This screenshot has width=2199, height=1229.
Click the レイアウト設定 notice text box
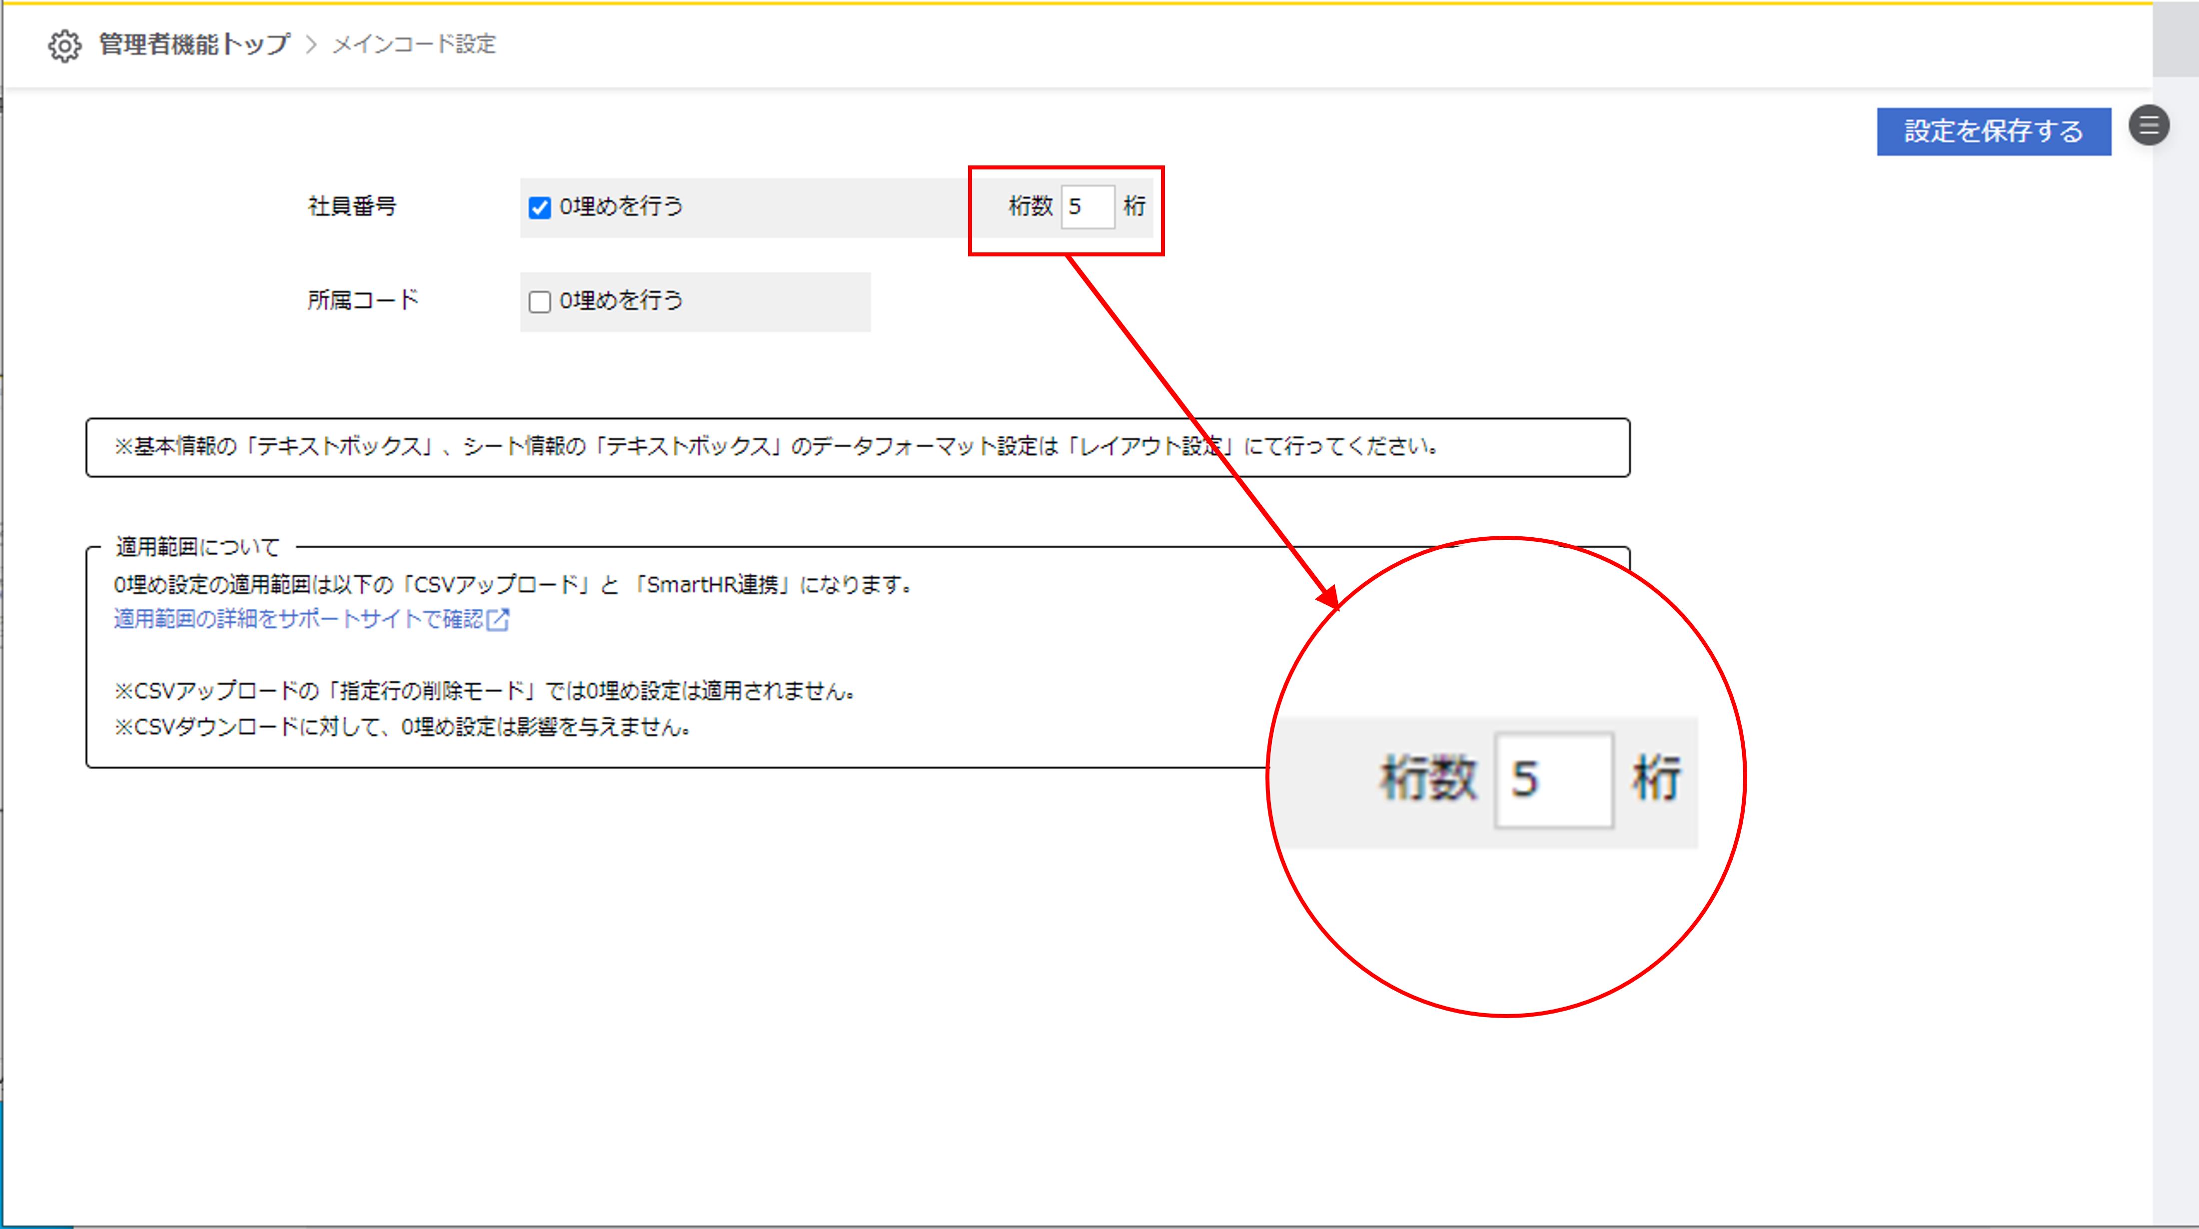(857, 447)
